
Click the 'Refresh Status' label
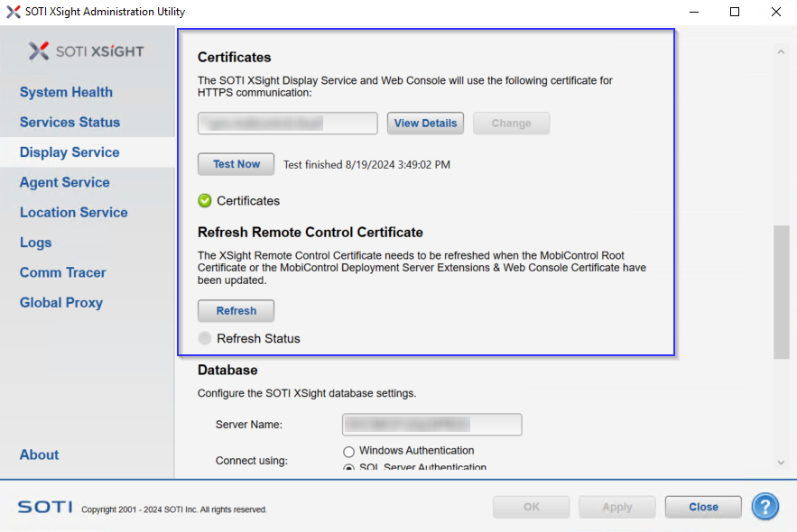pyautogui.click(x=258, y=339)
